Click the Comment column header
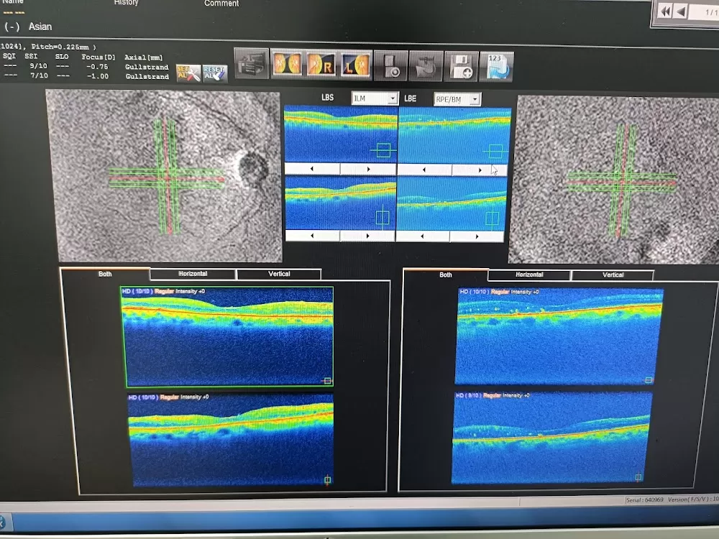 click(221, 4)
